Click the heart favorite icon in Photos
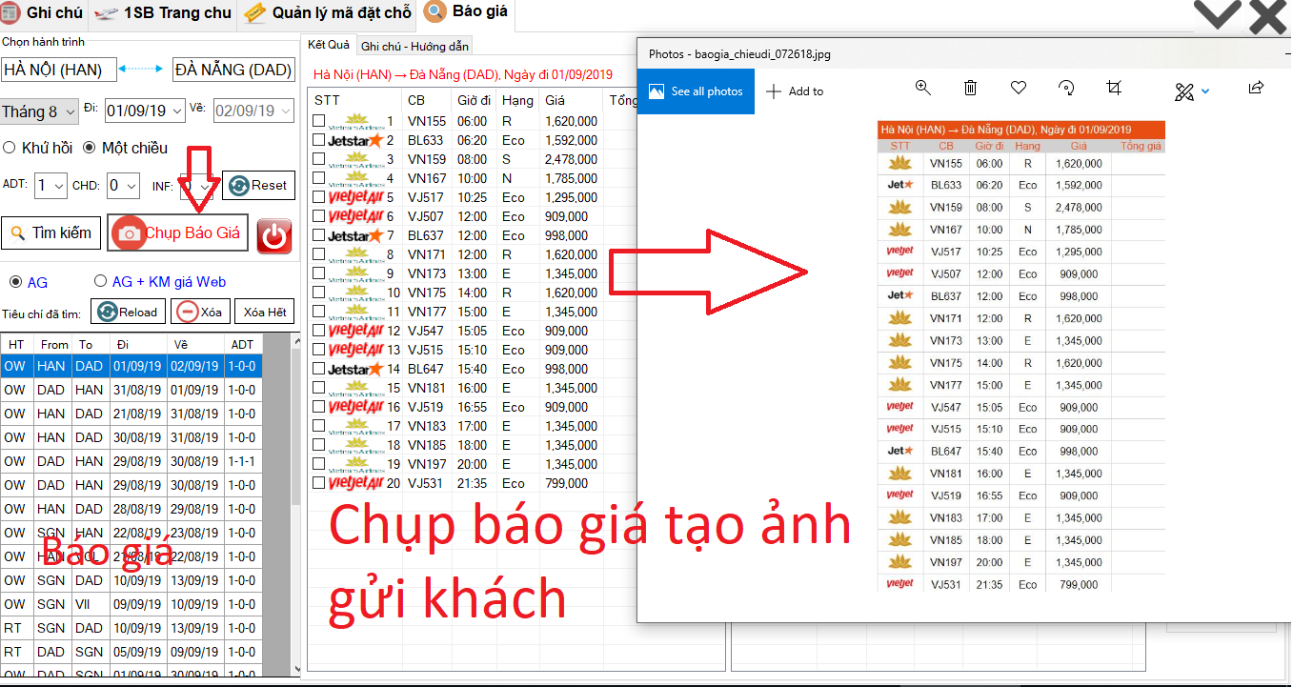This screenshot has width=1293, height=687. pos(1019,88)
